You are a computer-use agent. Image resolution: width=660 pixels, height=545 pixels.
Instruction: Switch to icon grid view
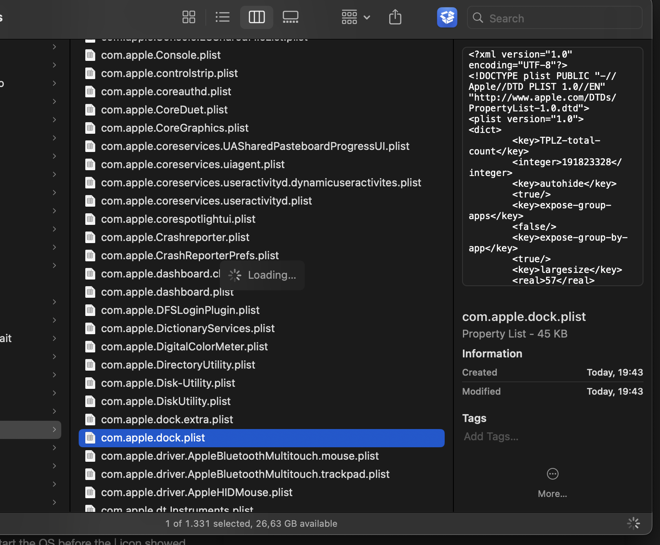[189, 17]
